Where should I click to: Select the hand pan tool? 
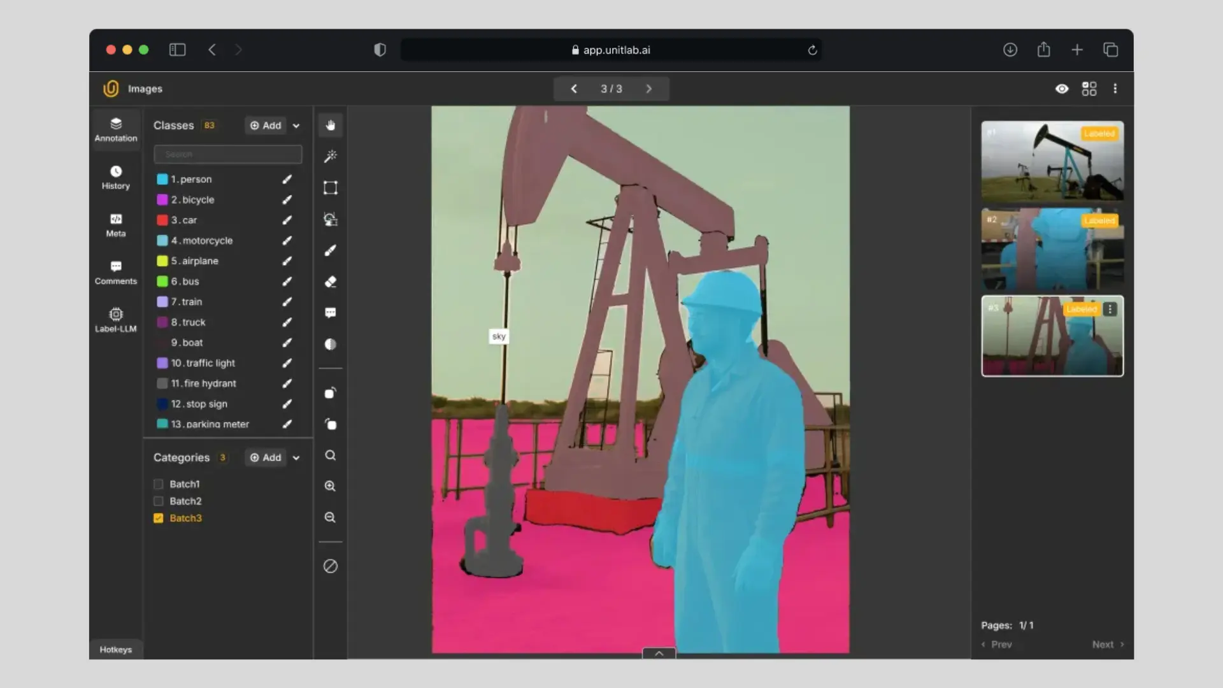330,125
